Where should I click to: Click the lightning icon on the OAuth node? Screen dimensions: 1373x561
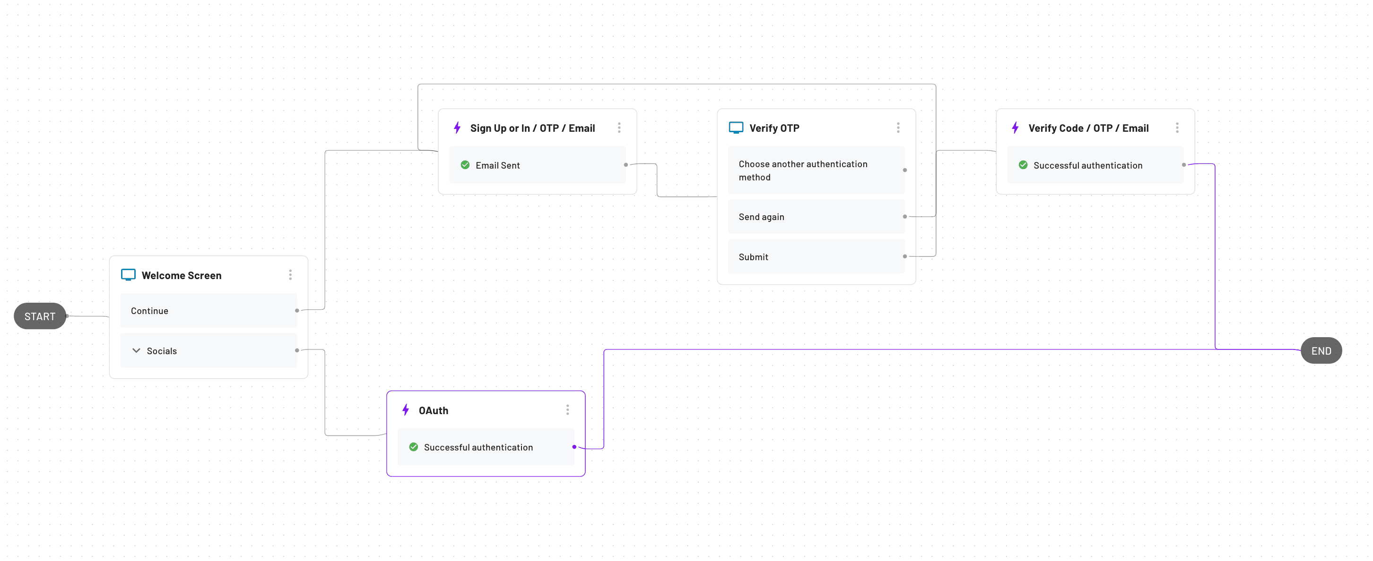point(406,410)
